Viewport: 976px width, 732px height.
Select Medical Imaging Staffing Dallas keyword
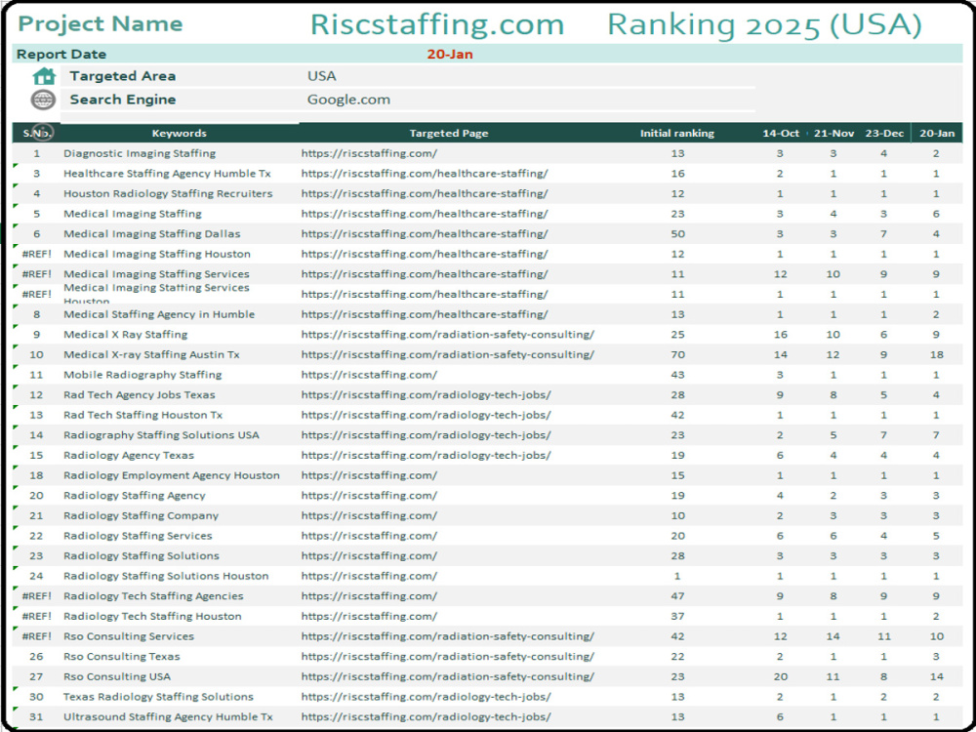pyautogui.click(x=152, y=234)
